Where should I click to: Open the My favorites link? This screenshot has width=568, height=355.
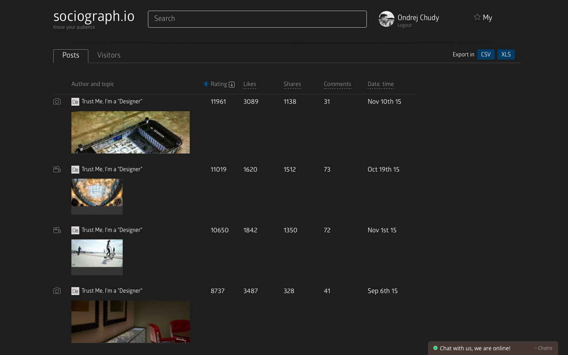(488, 18)
